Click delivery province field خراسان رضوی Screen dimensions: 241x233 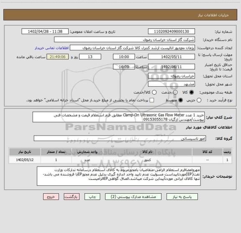pyautogui.click(x=172, y=76)
